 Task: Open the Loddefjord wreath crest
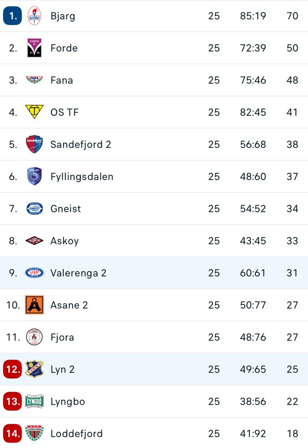(35, 433)
